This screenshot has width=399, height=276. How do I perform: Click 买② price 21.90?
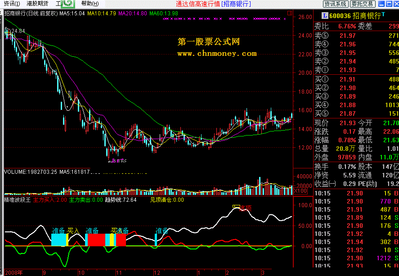tap(347, 88)
